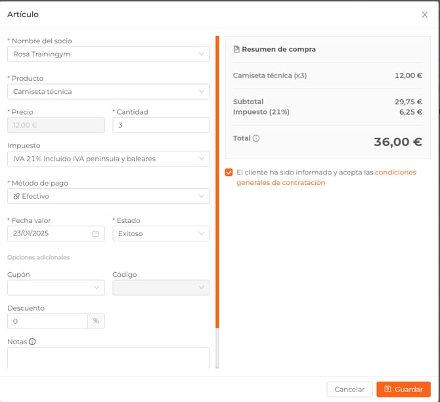Toggle the client informed acceptance checkbox

pyautogui.click(x=229, y=172)
